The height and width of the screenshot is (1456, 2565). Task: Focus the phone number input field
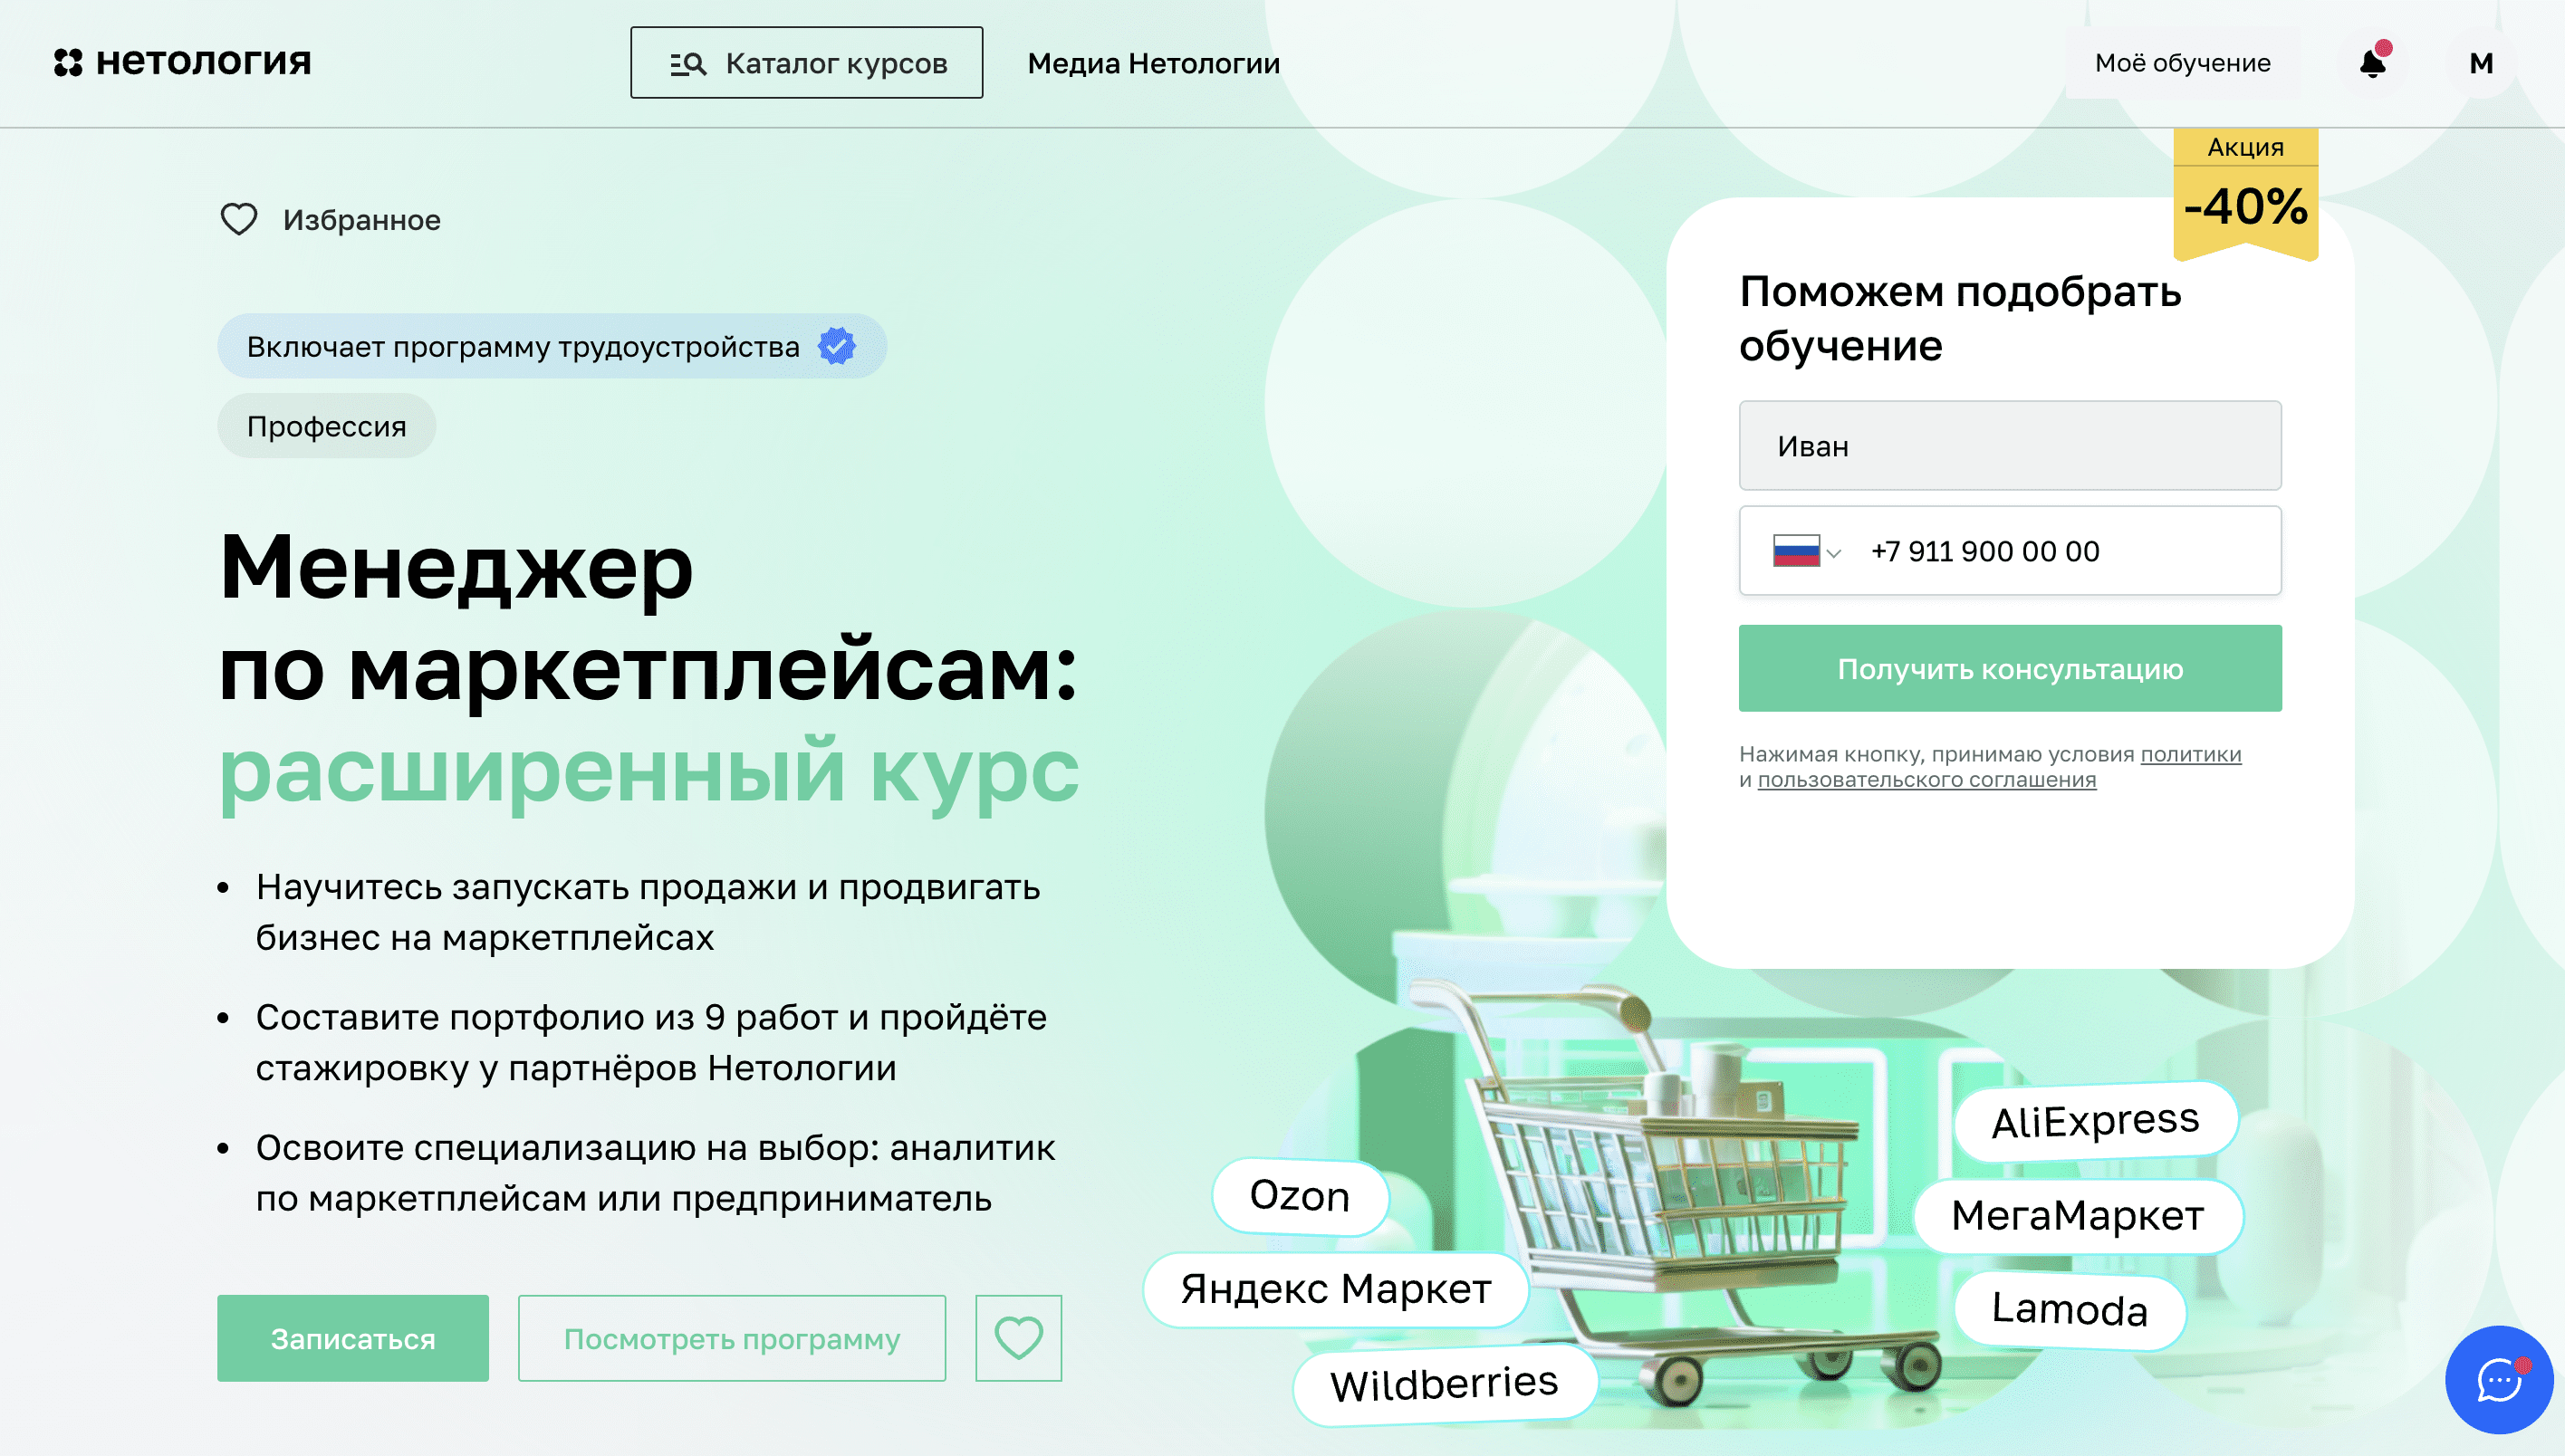pyautogui.click(x=2068, y=551)
